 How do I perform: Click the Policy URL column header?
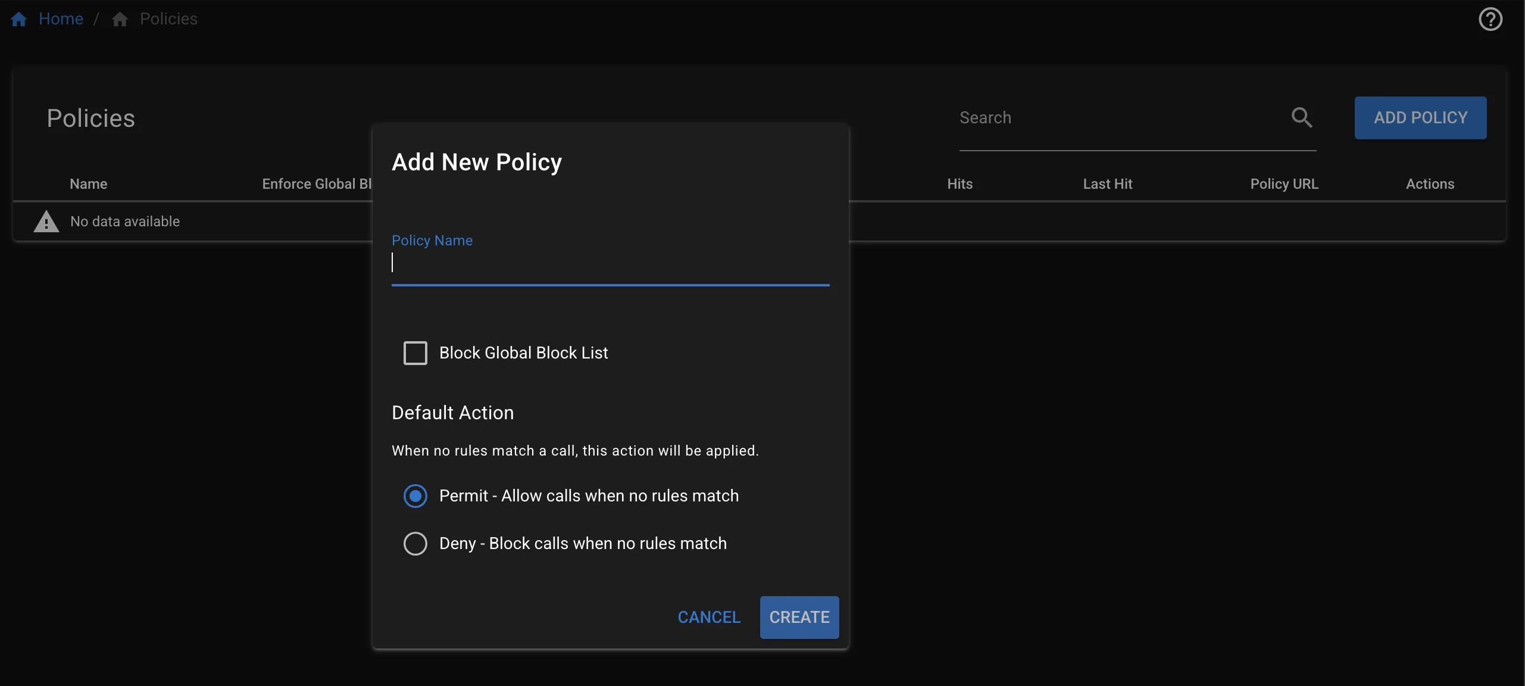[1283, 184]
